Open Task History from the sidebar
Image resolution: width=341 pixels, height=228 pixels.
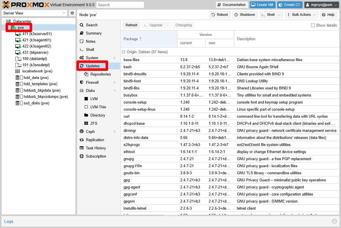pos(96,148)
